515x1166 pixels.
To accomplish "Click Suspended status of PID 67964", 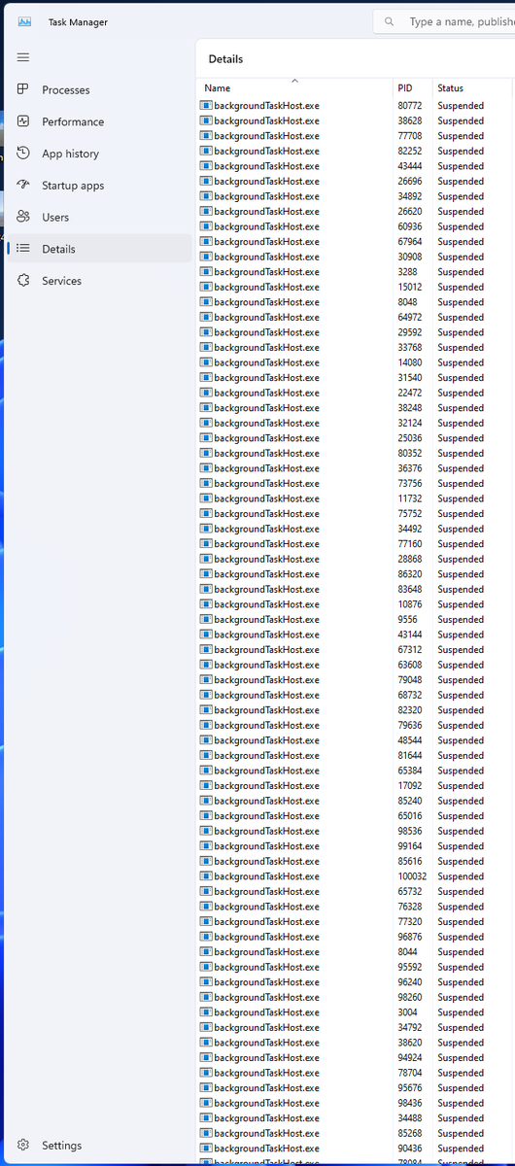I will [461, 242].
